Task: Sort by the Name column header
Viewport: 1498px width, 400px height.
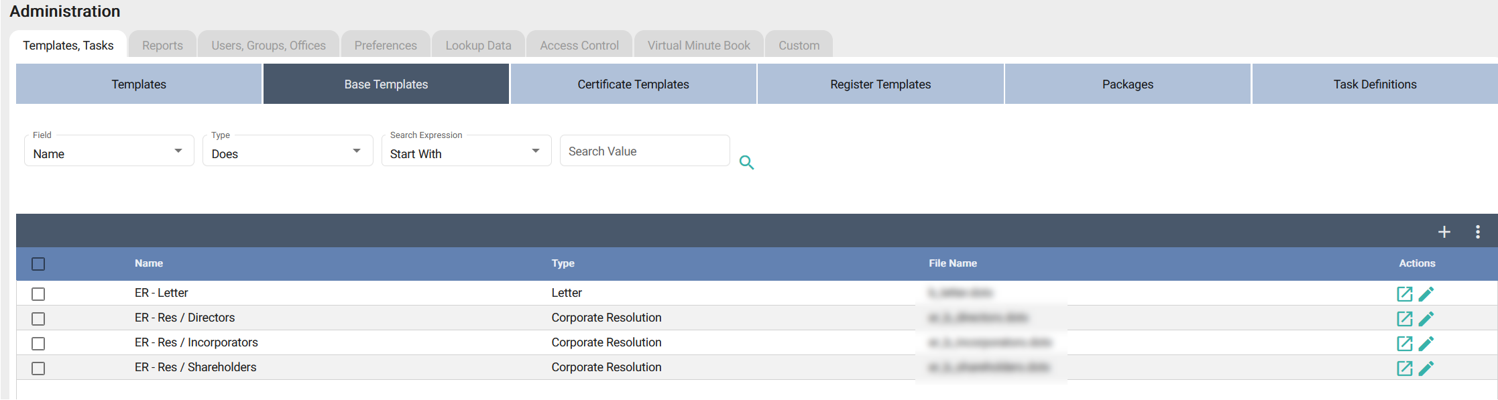Action: click(x=149, y=263)
